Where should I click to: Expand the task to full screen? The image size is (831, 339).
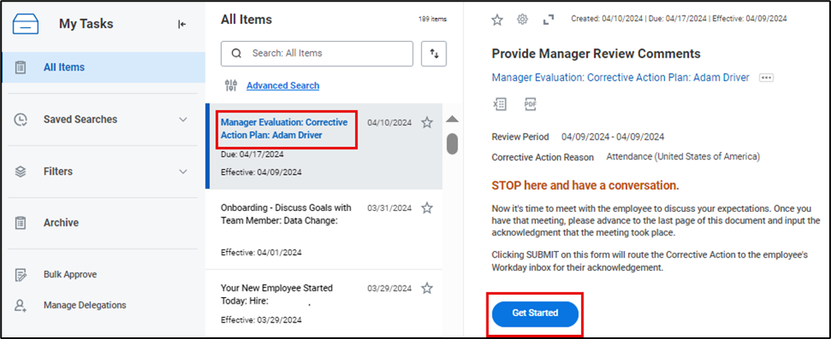click(549, 19)
